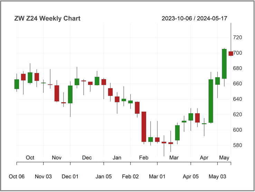This screenshot has width=255, height=192.
Task: Click the red candle in early November near 640
Action: pyautogui.click(x=57, y=93)
